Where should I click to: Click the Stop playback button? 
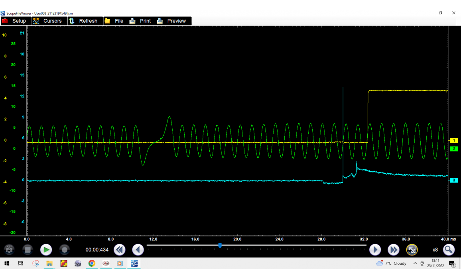pos(27,250)
